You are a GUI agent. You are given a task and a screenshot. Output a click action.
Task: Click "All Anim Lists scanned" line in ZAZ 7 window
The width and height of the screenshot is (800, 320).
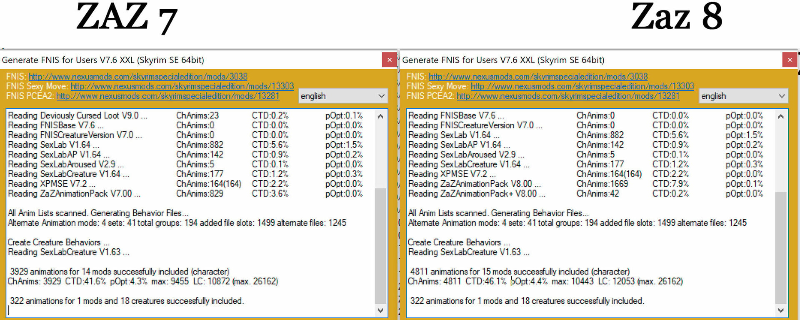(98, 213)
